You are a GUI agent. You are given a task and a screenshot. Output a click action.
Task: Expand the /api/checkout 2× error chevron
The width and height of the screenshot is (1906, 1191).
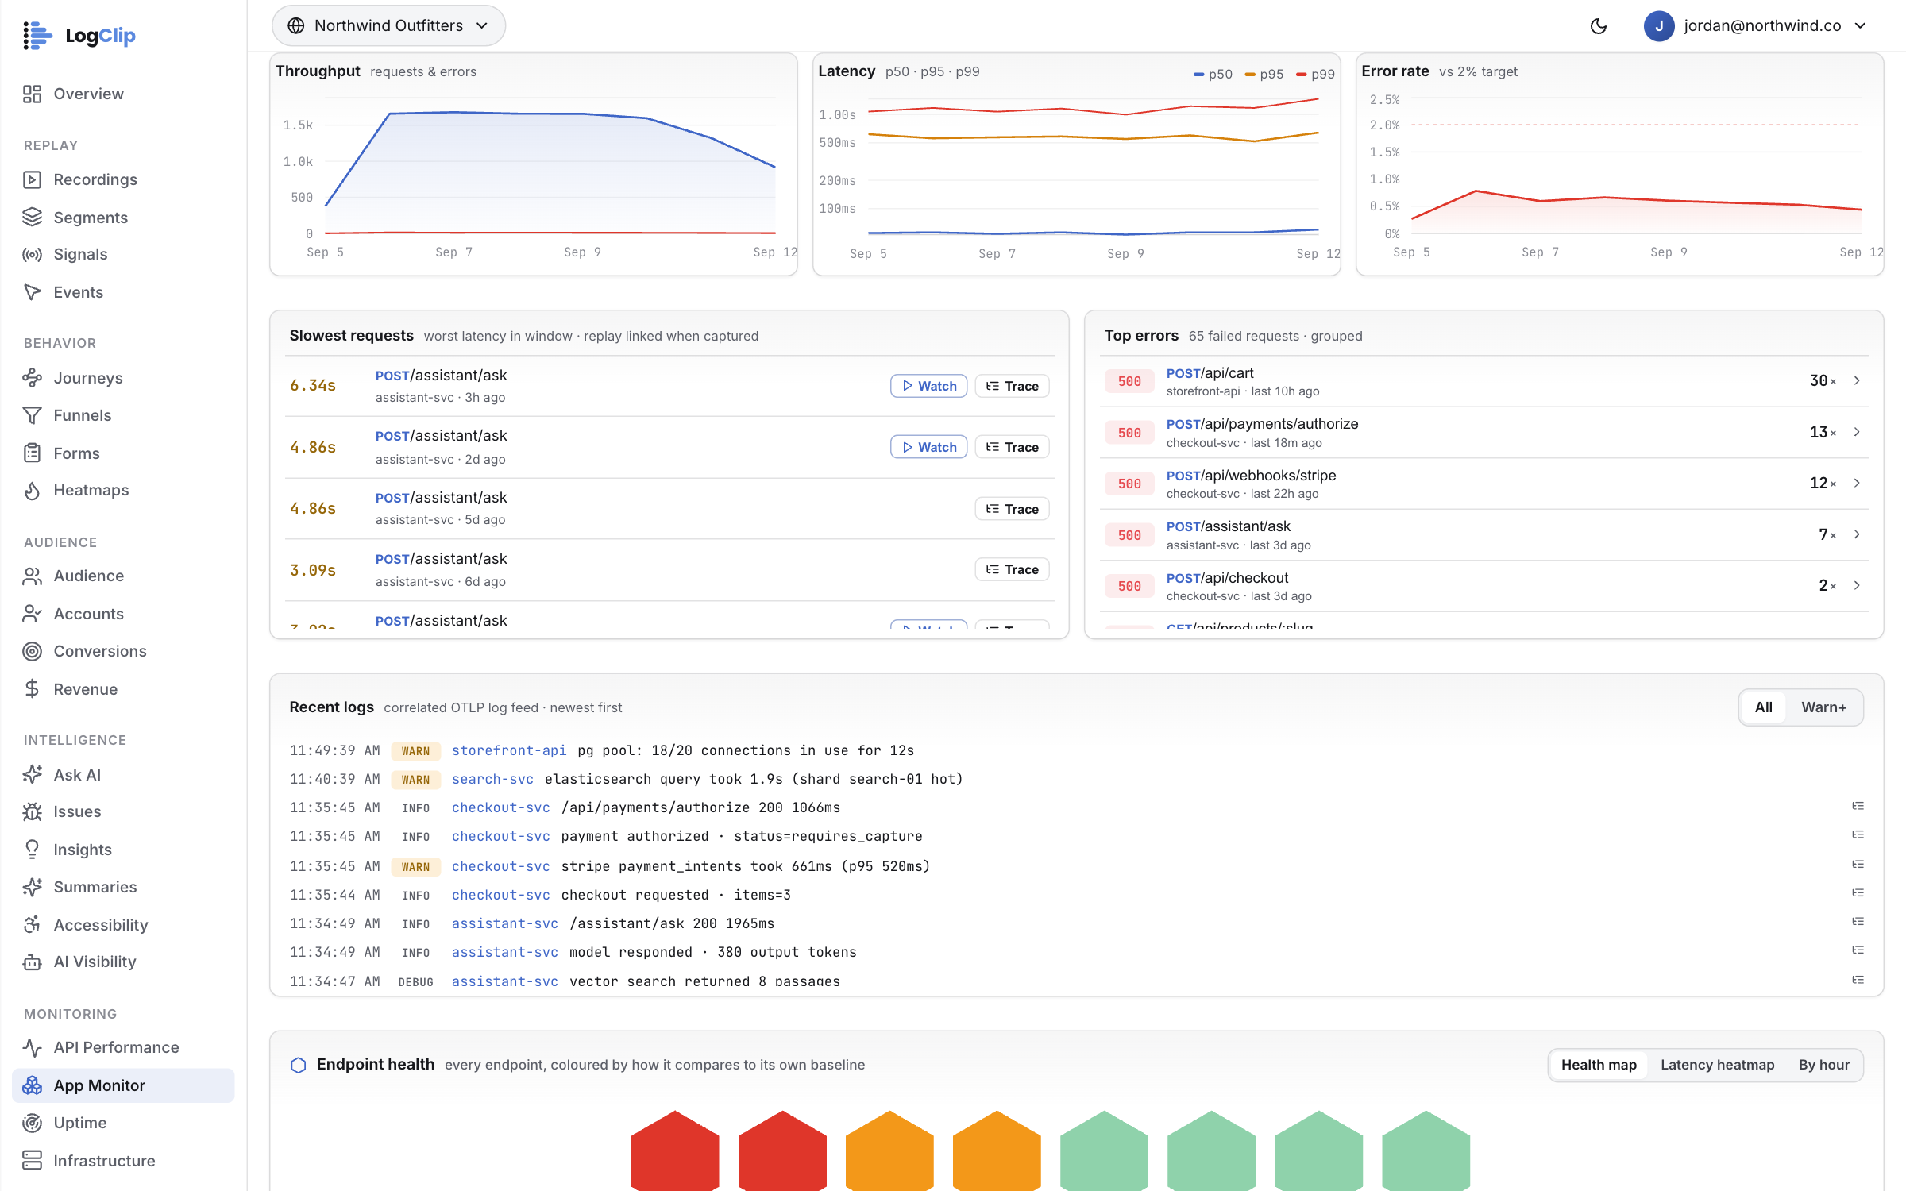pyautogui.click(x=1857, y=585)
